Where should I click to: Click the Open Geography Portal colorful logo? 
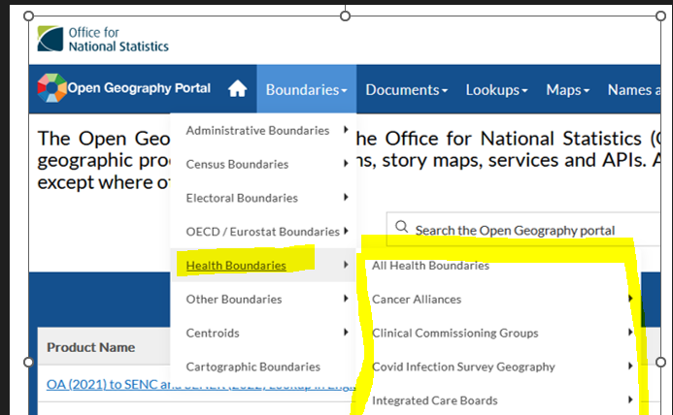51,89
